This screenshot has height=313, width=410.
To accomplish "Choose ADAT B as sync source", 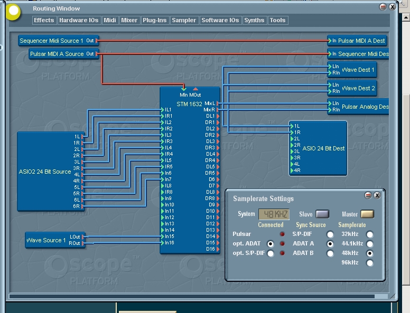I will (330, 253).
